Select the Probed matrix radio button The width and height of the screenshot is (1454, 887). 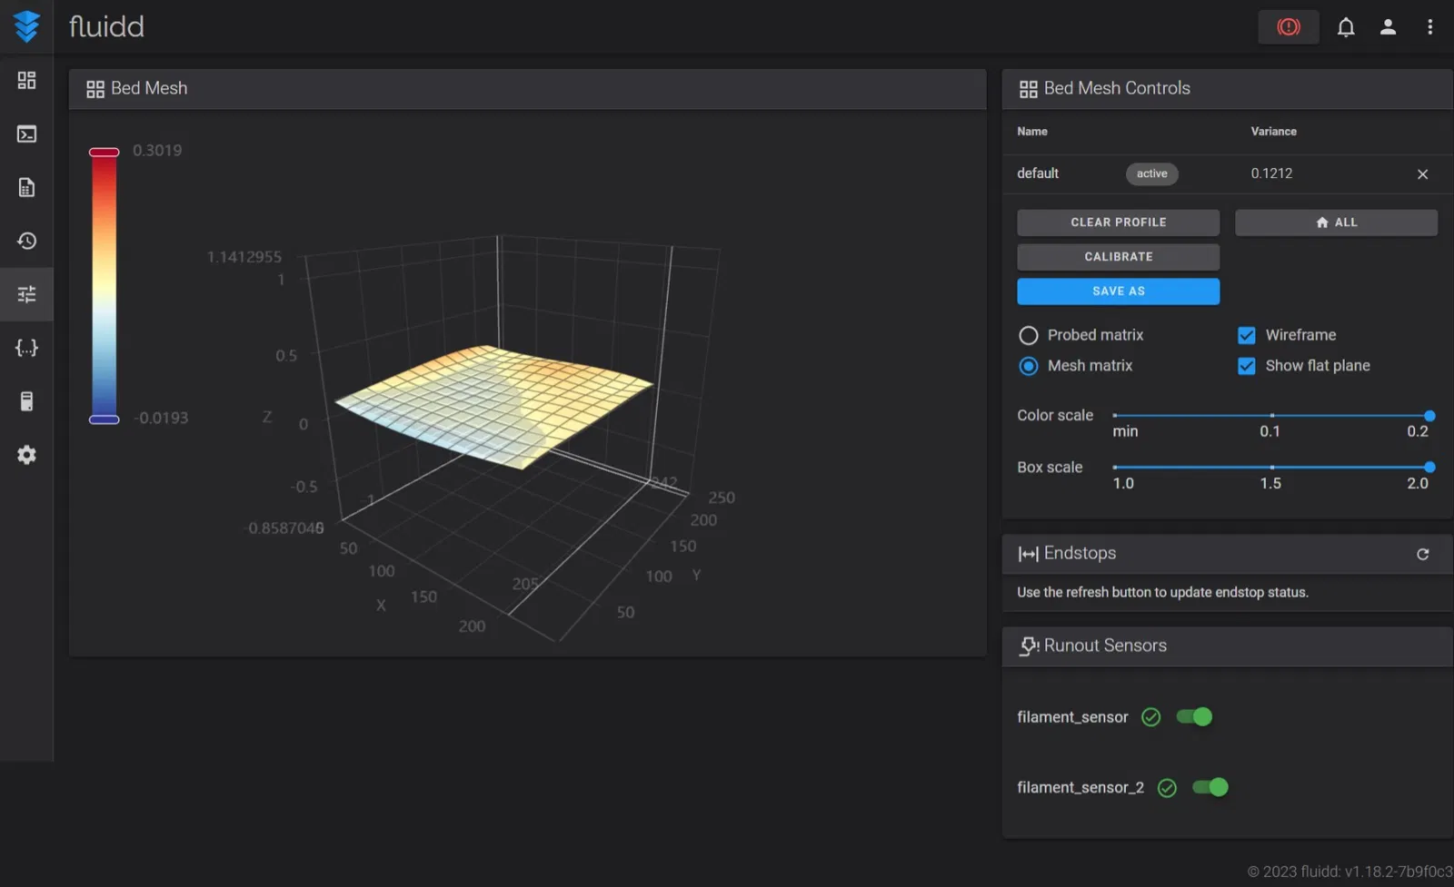[1028, 335]
